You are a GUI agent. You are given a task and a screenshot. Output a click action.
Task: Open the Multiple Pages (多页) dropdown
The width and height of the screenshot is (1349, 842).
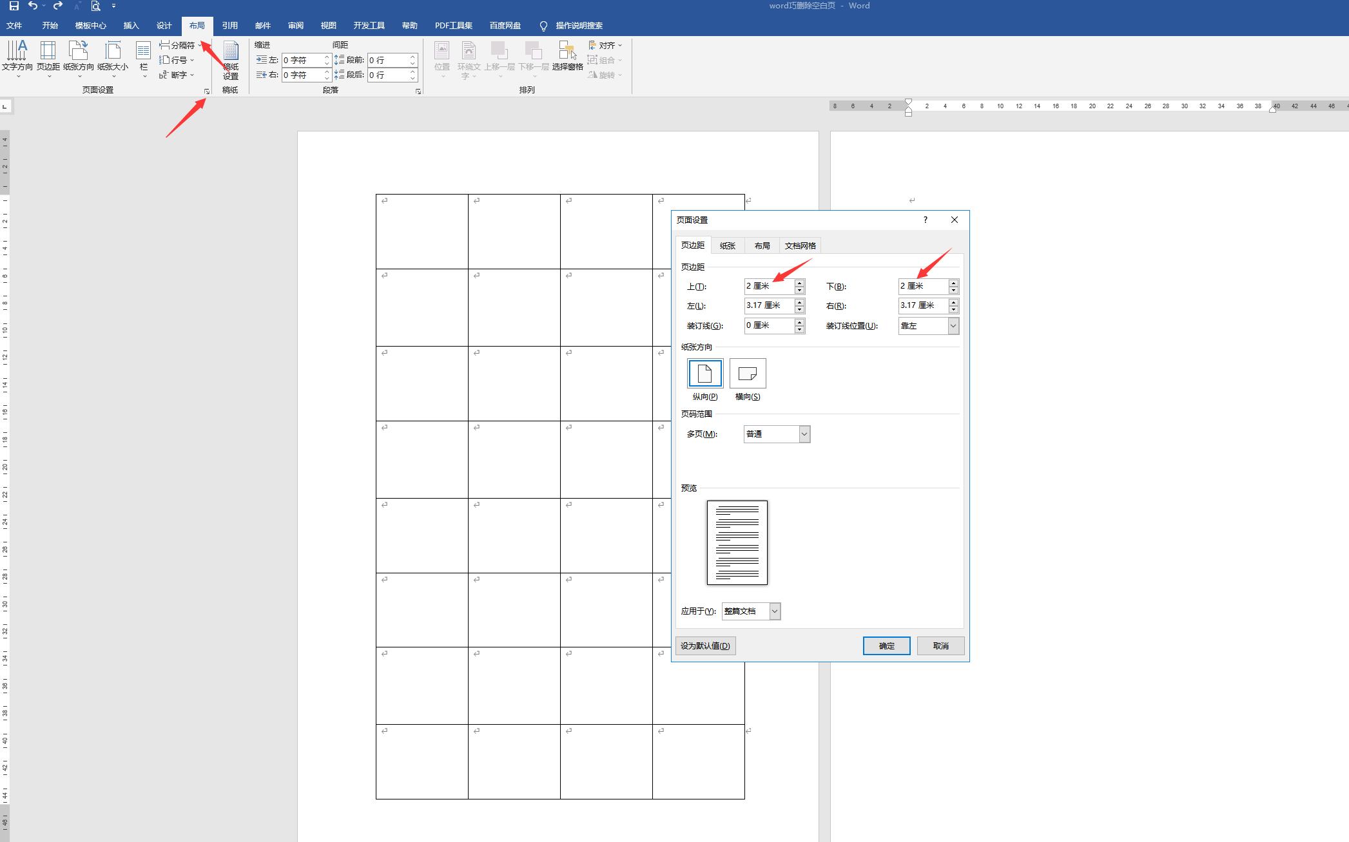pos(804,434)
